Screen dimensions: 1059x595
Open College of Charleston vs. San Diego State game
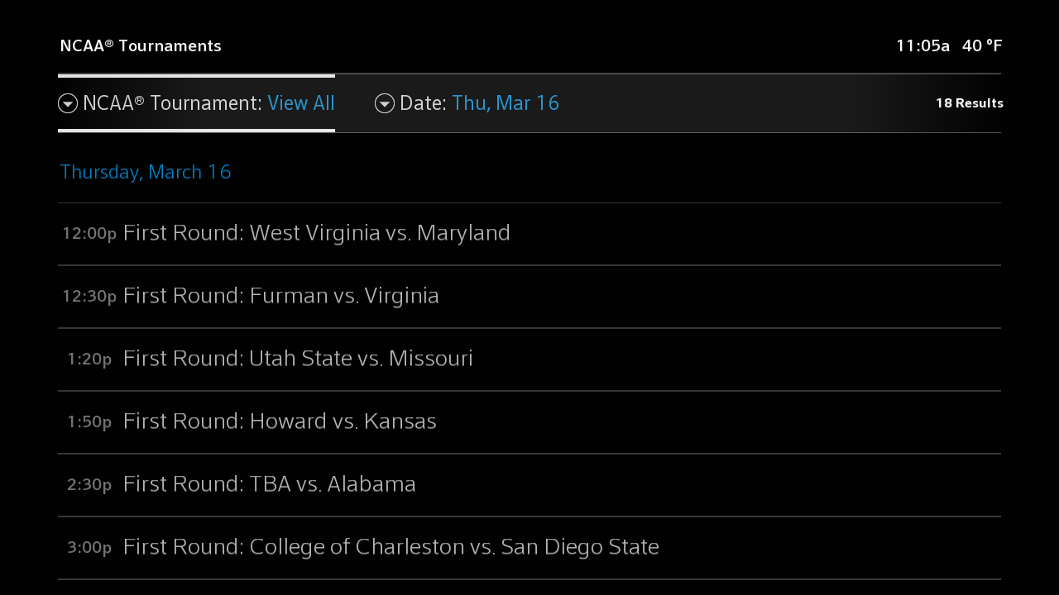(x=391, y=547)
